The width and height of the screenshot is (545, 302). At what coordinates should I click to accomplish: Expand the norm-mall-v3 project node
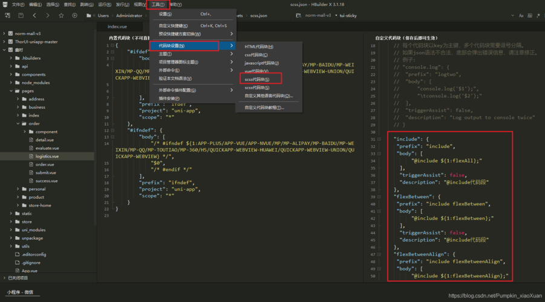coord(4,34)
